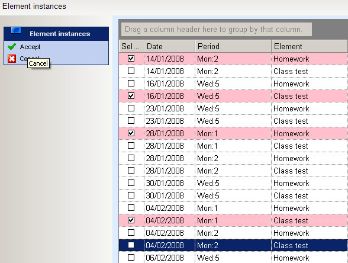Select the 30/01/2008 Wed:5 Homework row date
The height and width of the screenshot is (263, 348).
point(165,183)
